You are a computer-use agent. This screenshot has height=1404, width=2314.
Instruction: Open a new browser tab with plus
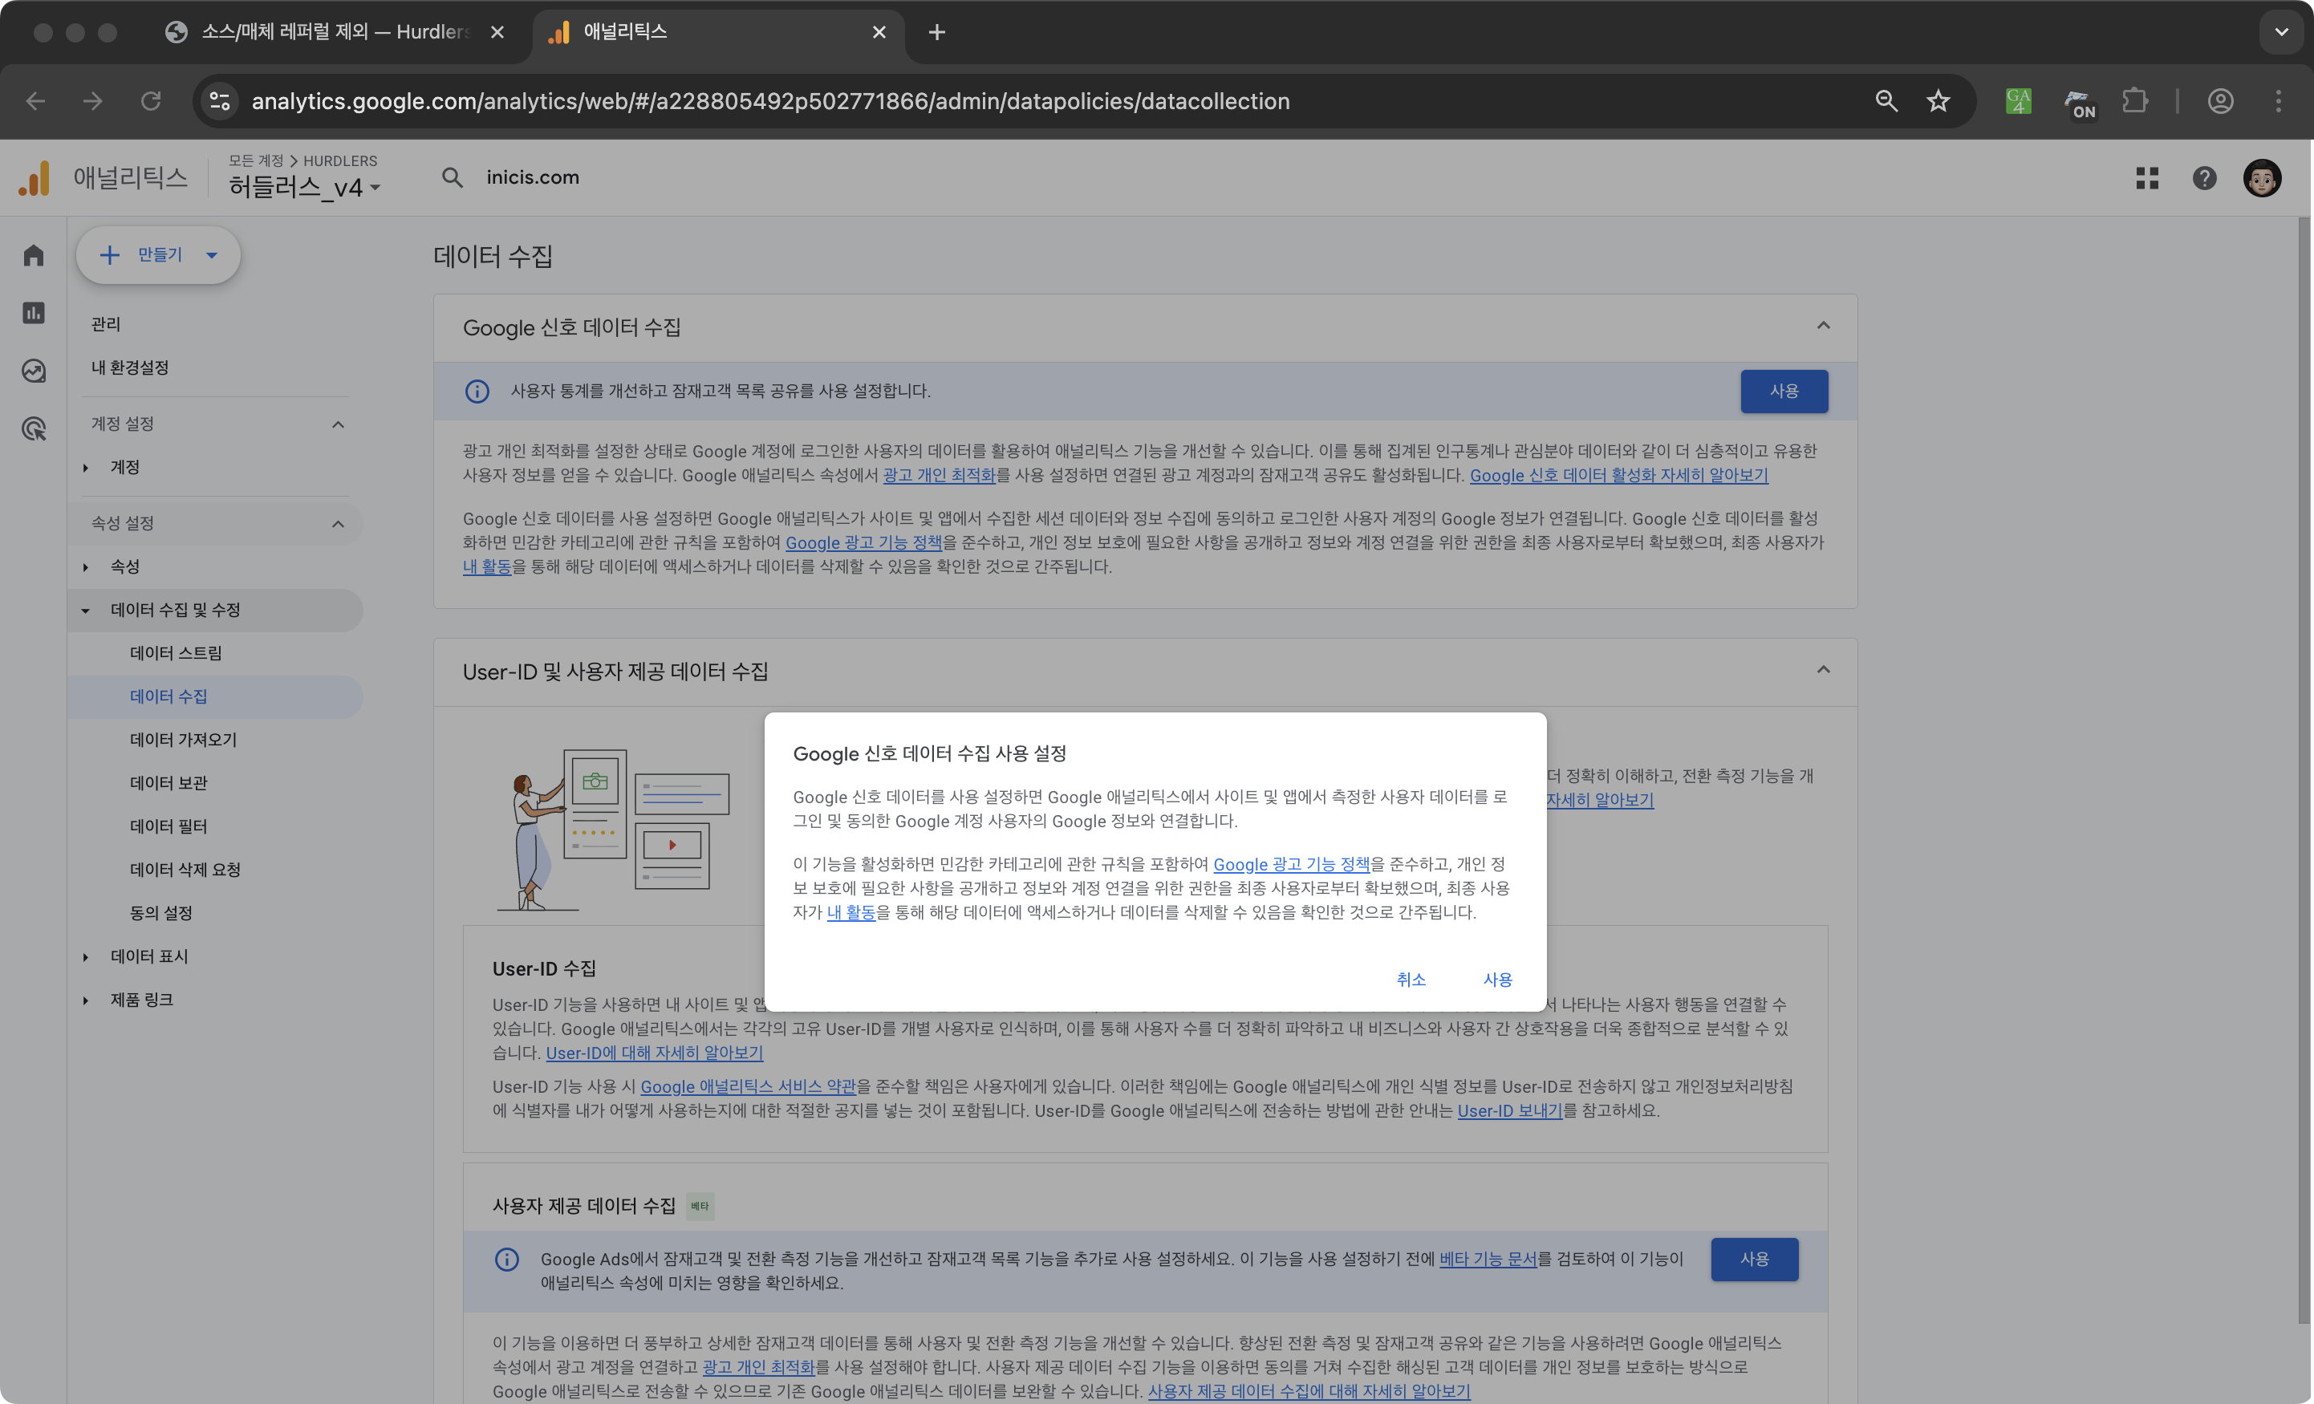(x=936, y=32)
